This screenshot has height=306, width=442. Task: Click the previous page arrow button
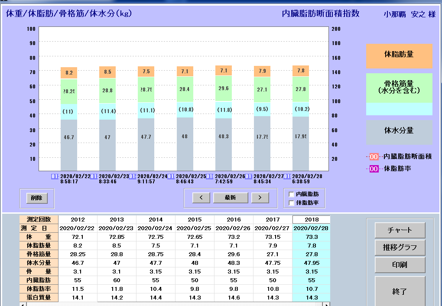point(201,198)
